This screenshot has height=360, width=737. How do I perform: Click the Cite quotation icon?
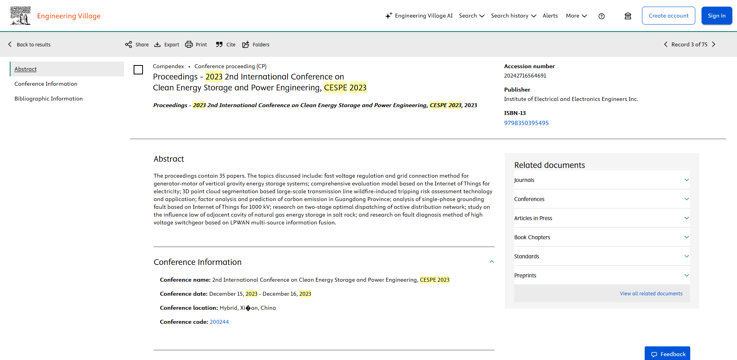pos(219,44)
